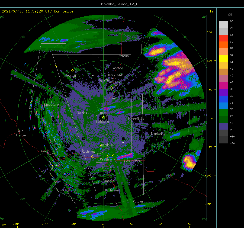Viewport: 244px width, 228px height.
Task: Click the ThreeHills label
Action: click(136, 118)
